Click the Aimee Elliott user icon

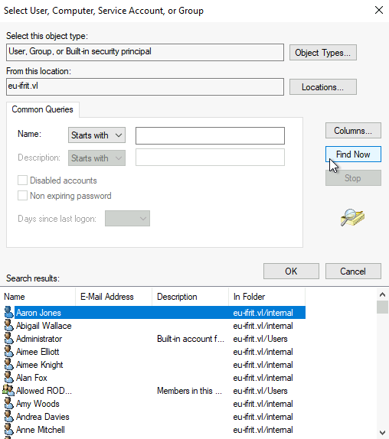[x=8, y=351]
